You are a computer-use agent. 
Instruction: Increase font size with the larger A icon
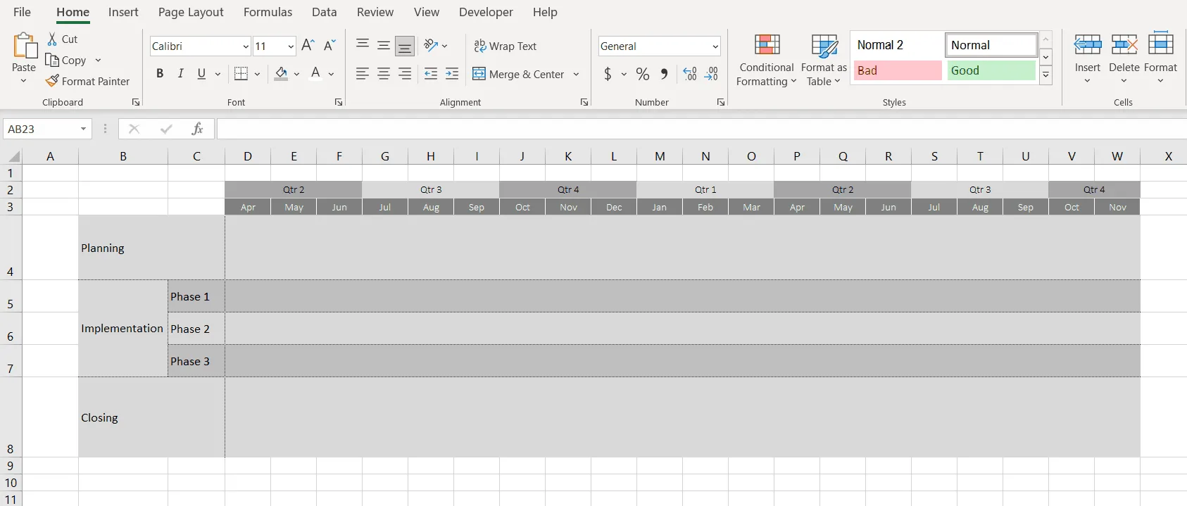308,46
